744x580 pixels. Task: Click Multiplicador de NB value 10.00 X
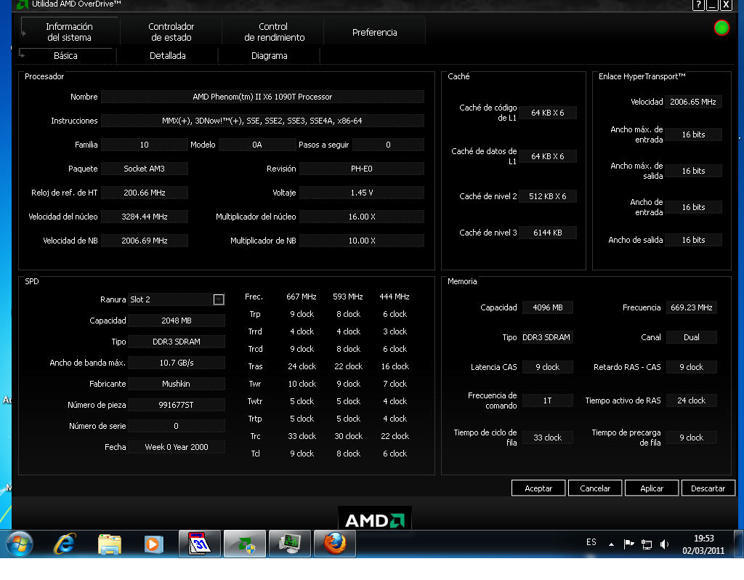[362, 241]
